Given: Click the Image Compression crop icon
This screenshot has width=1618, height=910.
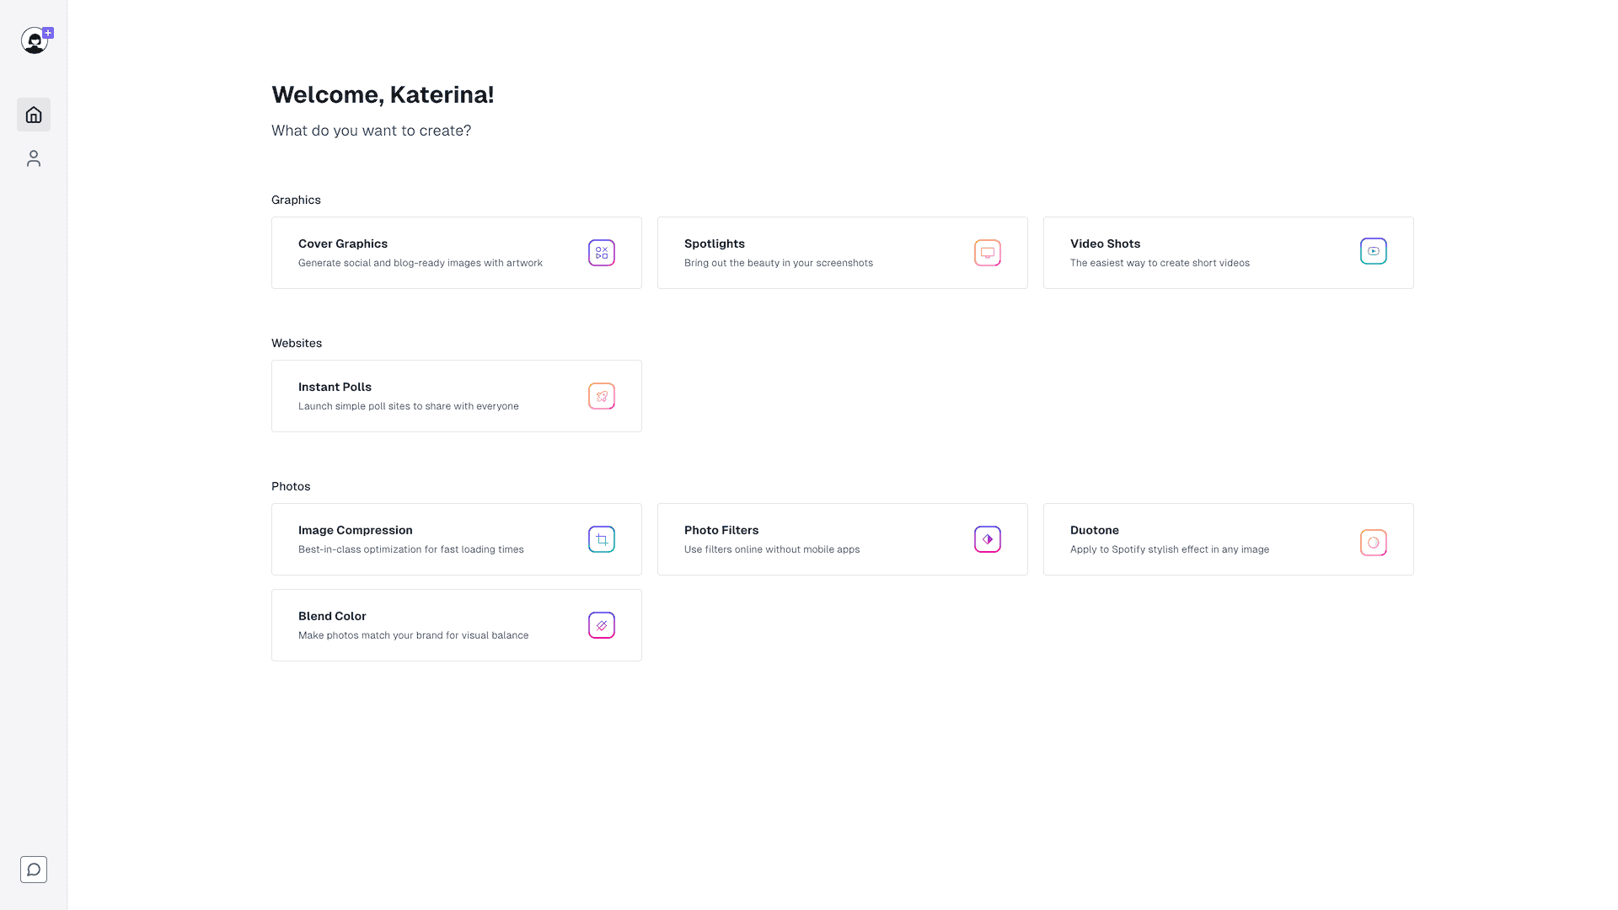Looking at the screenshot, I should pos(602,539).
